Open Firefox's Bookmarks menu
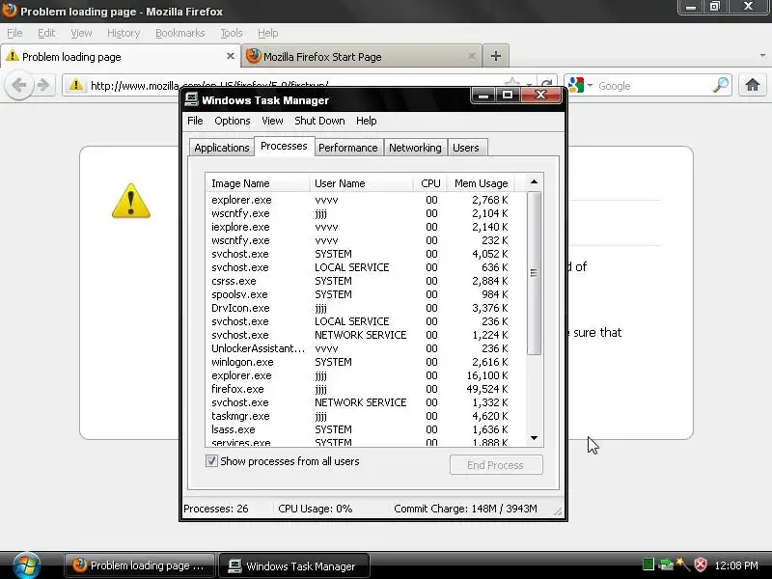The width and height of the screenshot is (772, 579). point(180,33)
